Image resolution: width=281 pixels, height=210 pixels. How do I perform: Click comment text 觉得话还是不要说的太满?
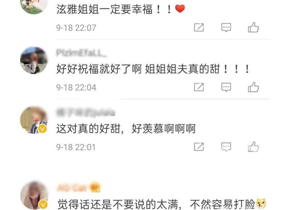pos(118,204)
